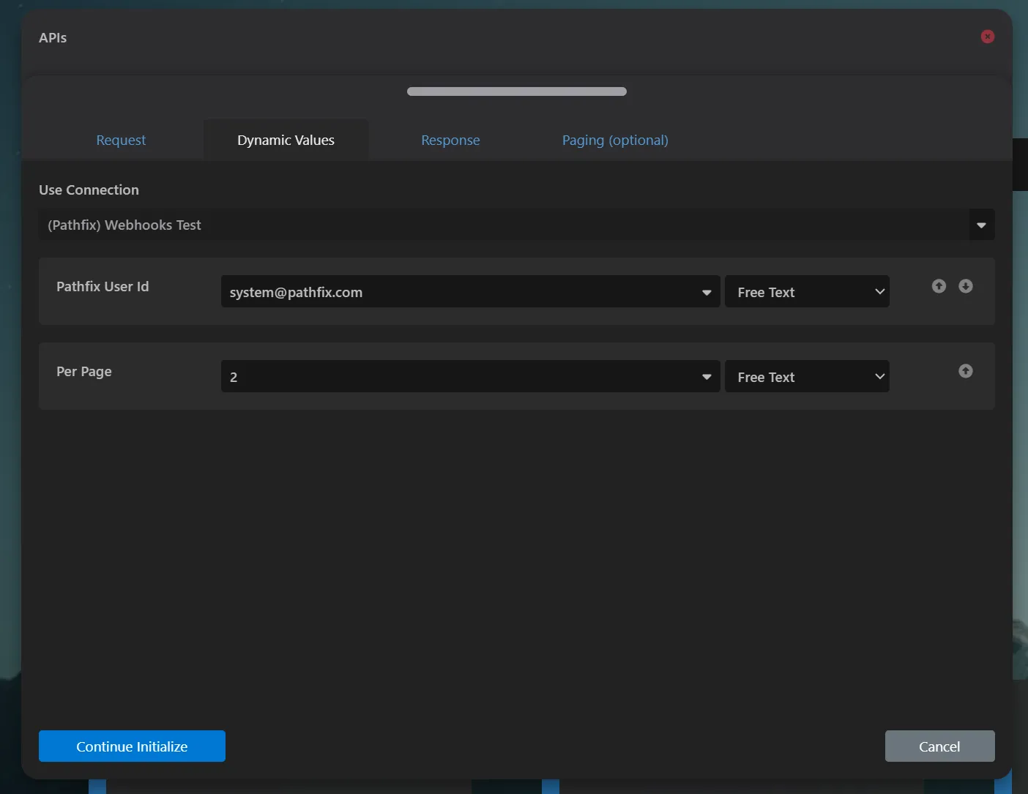The width and height of the screenshot is (1028, 794).
Task: Expand the Use Connection dropdown arrow
Action: pos(981,225)
